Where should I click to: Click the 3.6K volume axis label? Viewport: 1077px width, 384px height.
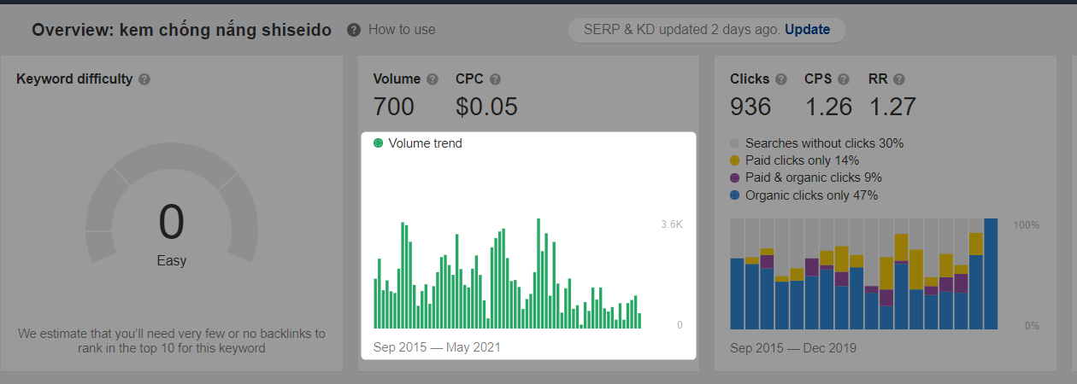(672, 224)
